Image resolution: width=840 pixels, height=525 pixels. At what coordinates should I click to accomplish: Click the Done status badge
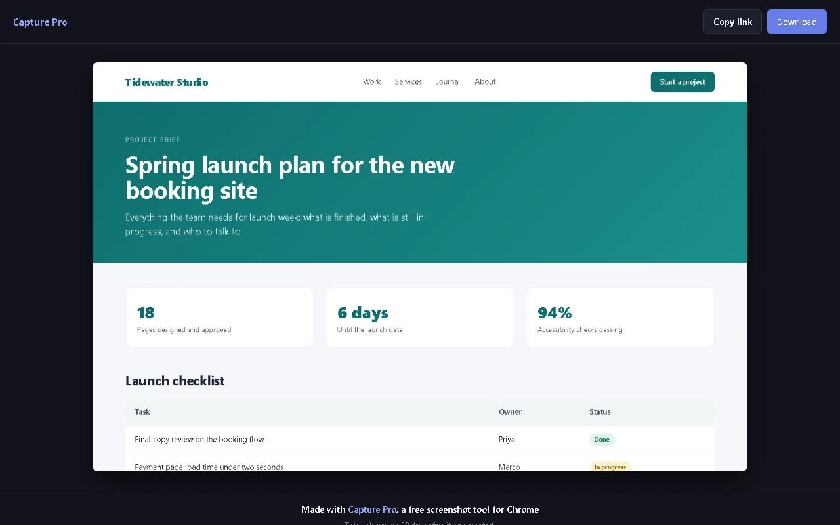coord(602,440)
